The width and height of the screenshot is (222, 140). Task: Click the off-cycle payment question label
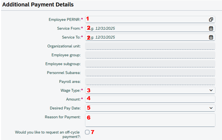point(48,134)
